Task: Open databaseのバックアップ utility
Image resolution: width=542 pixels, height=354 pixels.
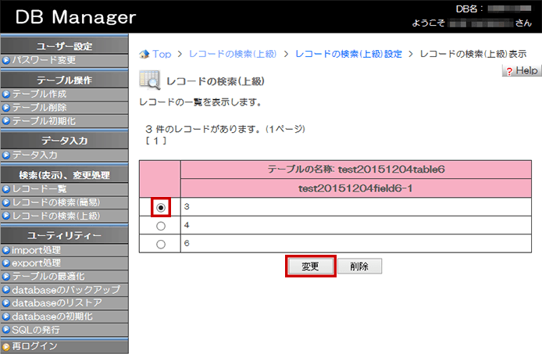Action: (x=65, y=290)
